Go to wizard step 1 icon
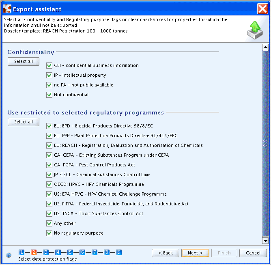Image resolution: width=271 pixels, height=265 pixels. tap(22, 252)
